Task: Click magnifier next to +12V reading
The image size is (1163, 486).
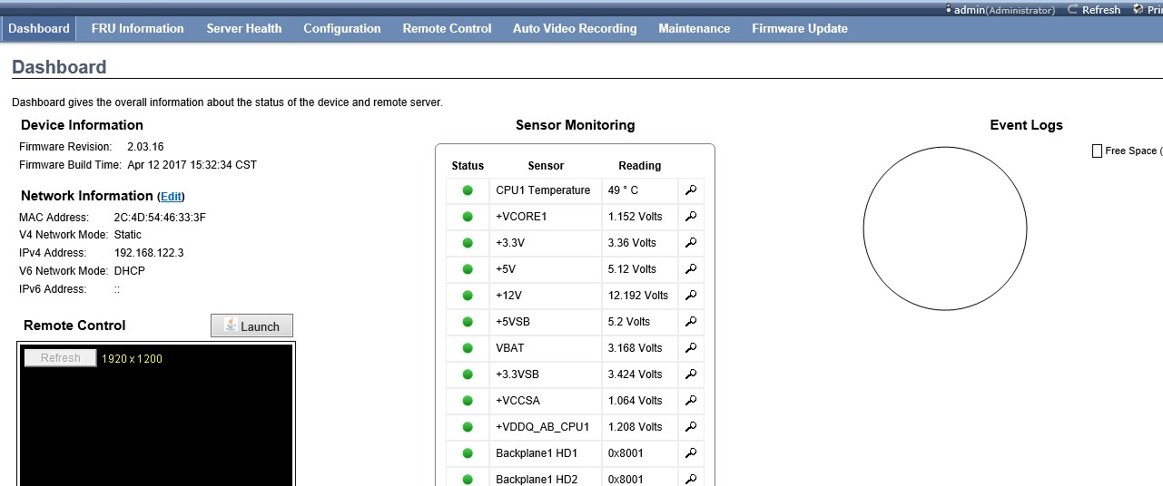Action: tap(691, 296)
